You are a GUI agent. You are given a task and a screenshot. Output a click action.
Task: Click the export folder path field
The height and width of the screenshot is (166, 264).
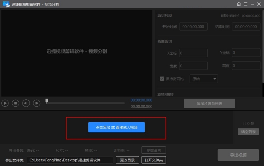(70, 160)
